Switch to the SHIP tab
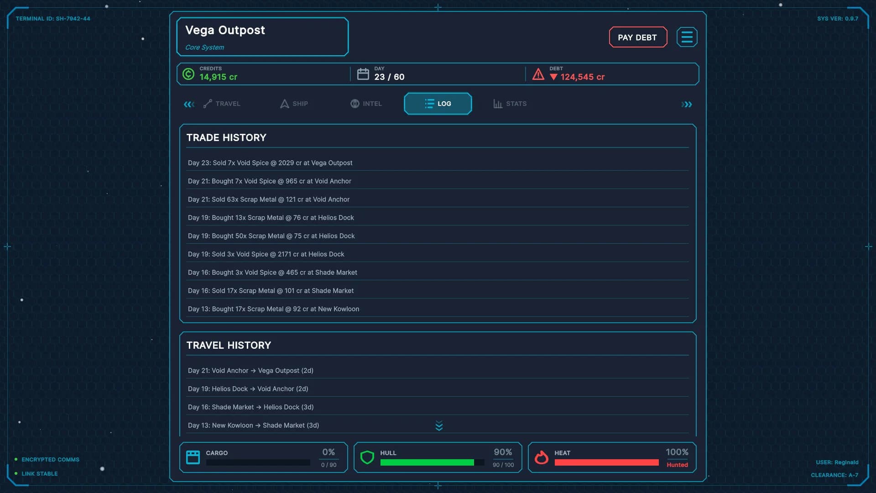Viewport: 876px width, 493px height. [x=294, y=104]
